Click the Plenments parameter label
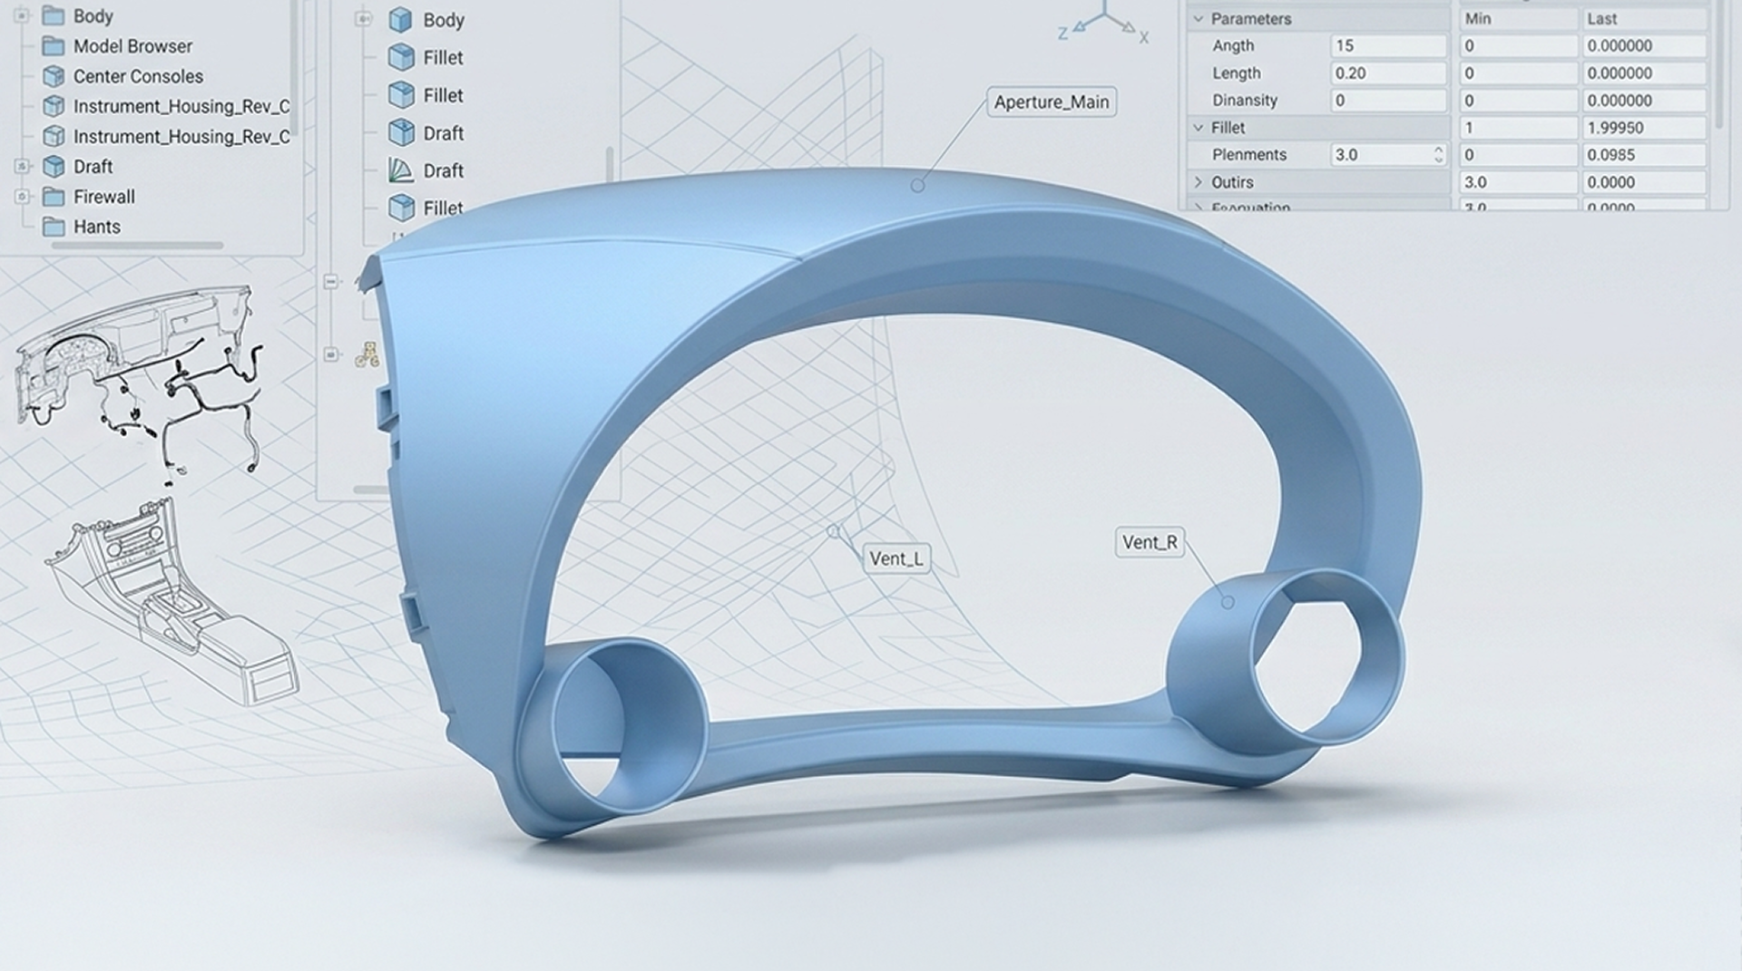This screenshot has width=1742, height=971. click(1249, 155)
